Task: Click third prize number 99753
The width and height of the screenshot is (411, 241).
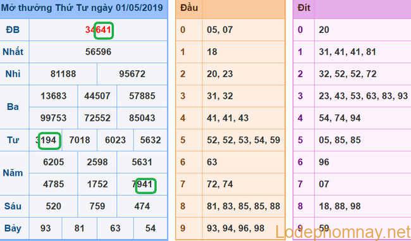Action: coord(54,118)
